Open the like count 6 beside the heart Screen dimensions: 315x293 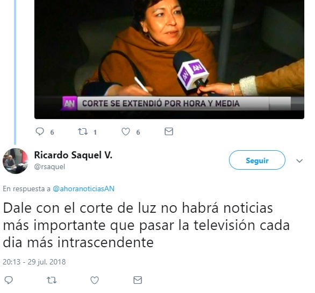tap(138, 132)
